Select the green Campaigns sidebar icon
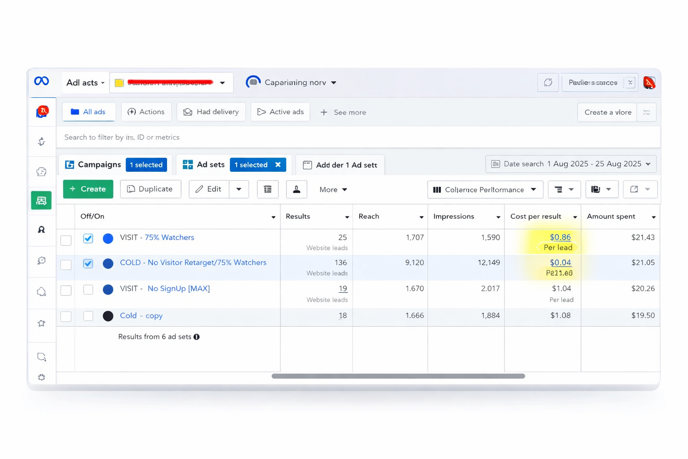The image size is (688, 459). 41,200
